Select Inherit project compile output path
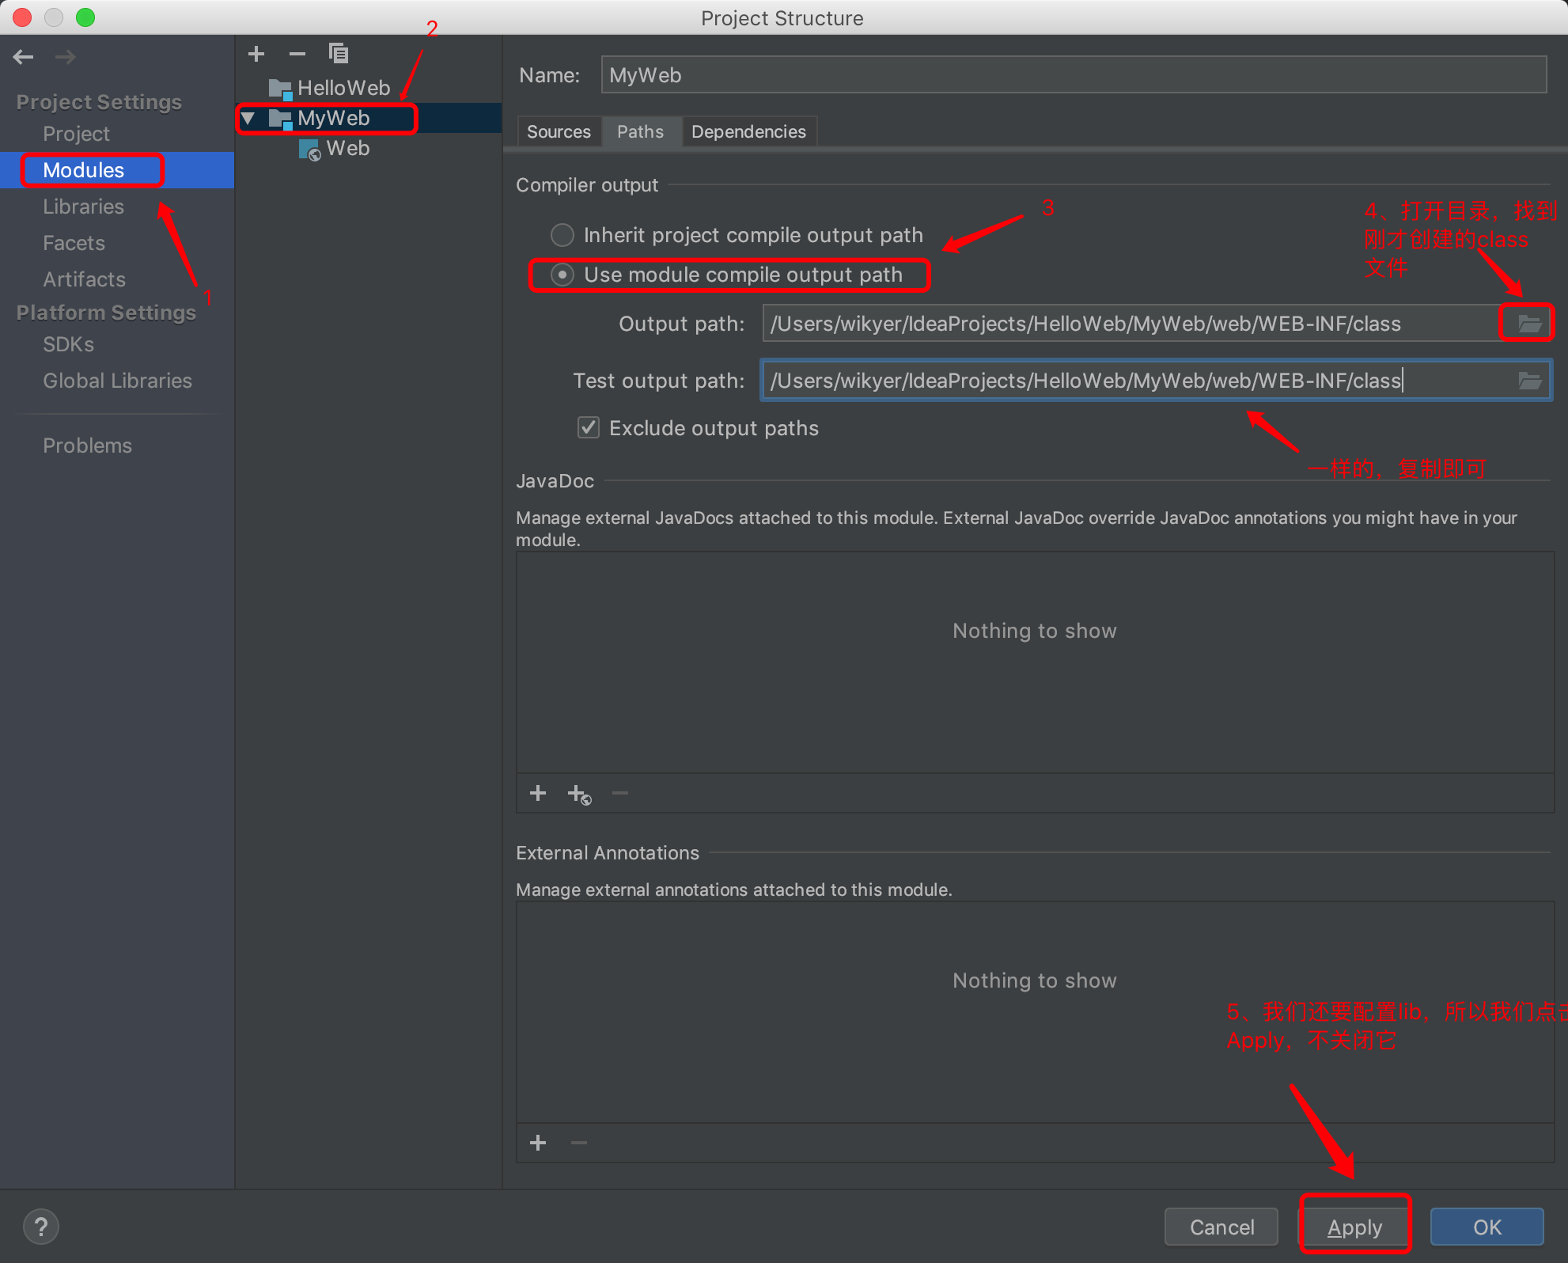 click(562, 234)
